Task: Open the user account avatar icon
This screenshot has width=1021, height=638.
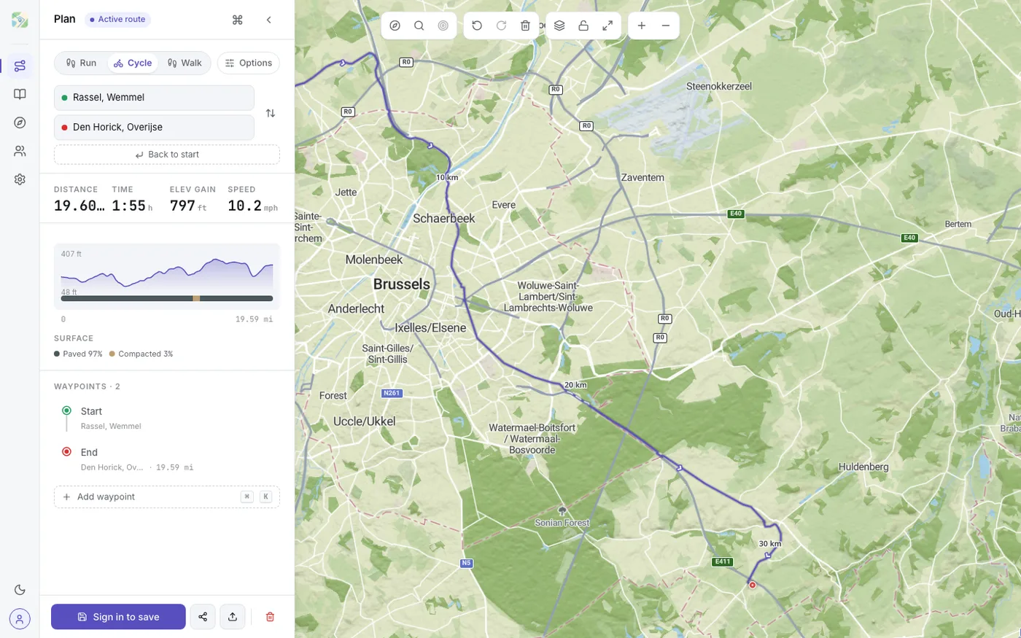Action: point(20,619)
